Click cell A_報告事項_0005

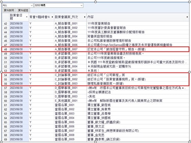click(x=70, y=41)
